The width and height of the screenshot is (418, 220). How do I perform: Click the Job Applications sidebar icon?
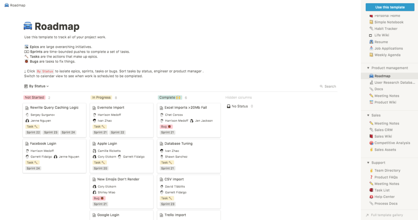click(x=371, y=48)
